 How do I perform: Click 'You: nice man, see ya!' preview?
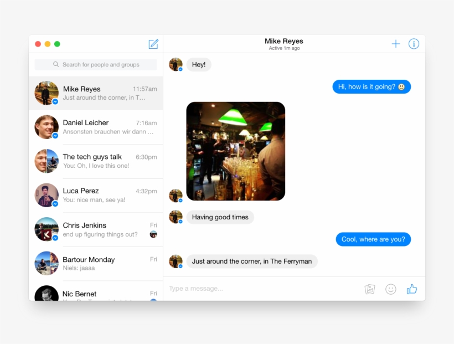(94, 199)
